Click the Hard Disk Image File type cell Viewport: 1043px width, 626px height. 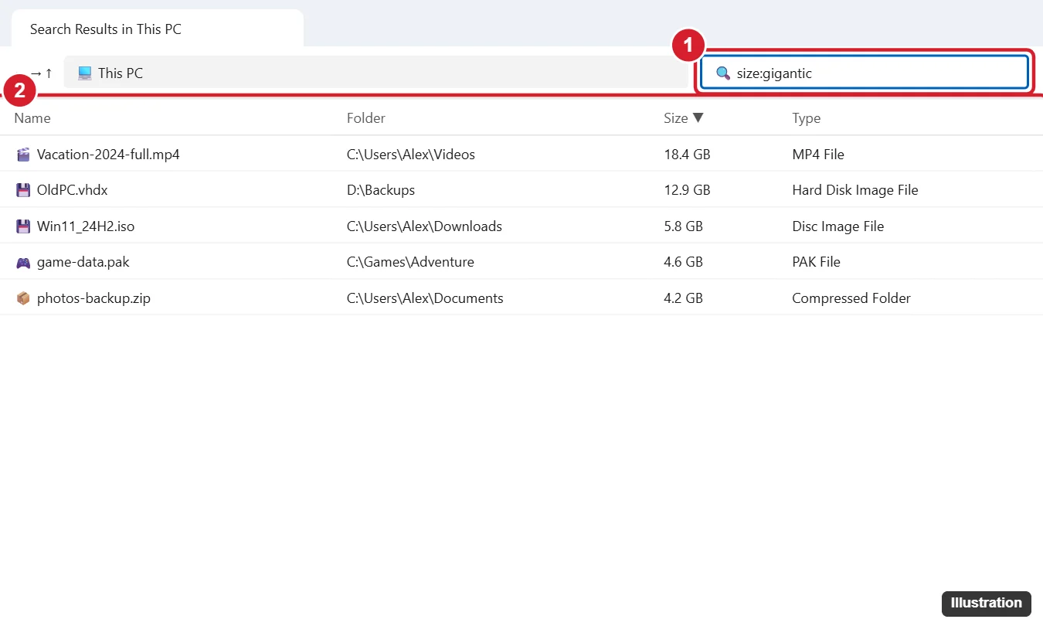tap(855, 190)
